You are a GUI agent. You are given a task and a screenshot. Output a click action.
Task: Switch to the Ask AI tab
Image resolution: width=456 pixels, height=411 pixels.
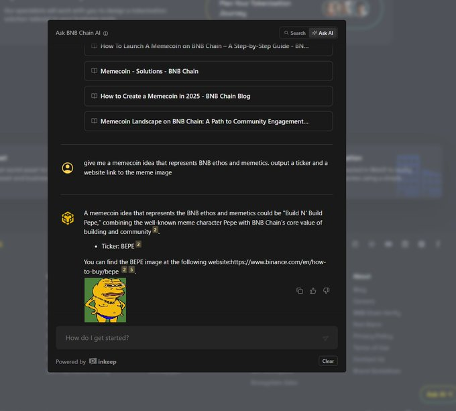(323, 33)
